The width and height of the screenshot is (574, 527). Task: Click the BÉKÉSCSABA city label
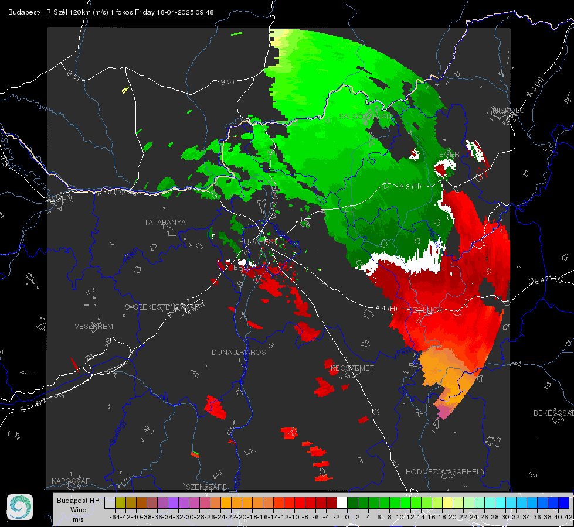pyautogui.click(x=553, y=413)
